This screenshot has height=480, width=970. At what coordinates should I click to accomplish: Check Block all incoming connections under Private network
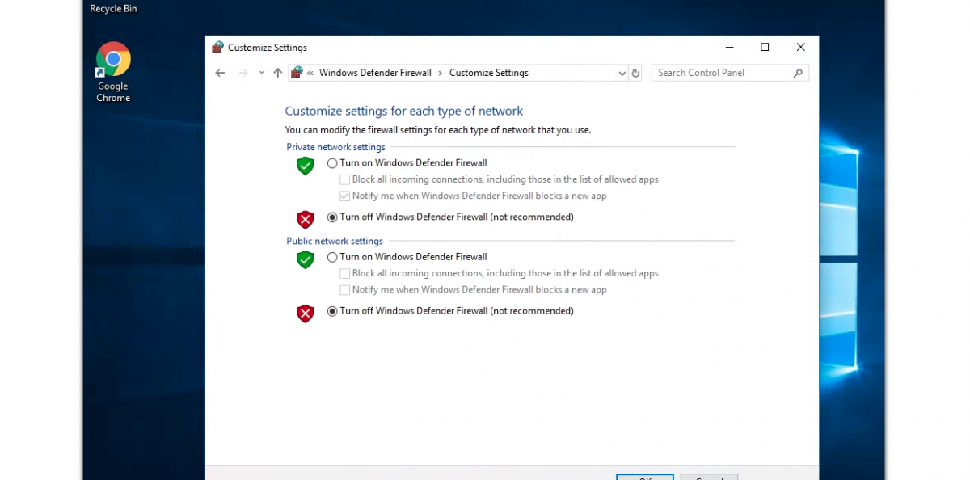click(x=345, y=179)
